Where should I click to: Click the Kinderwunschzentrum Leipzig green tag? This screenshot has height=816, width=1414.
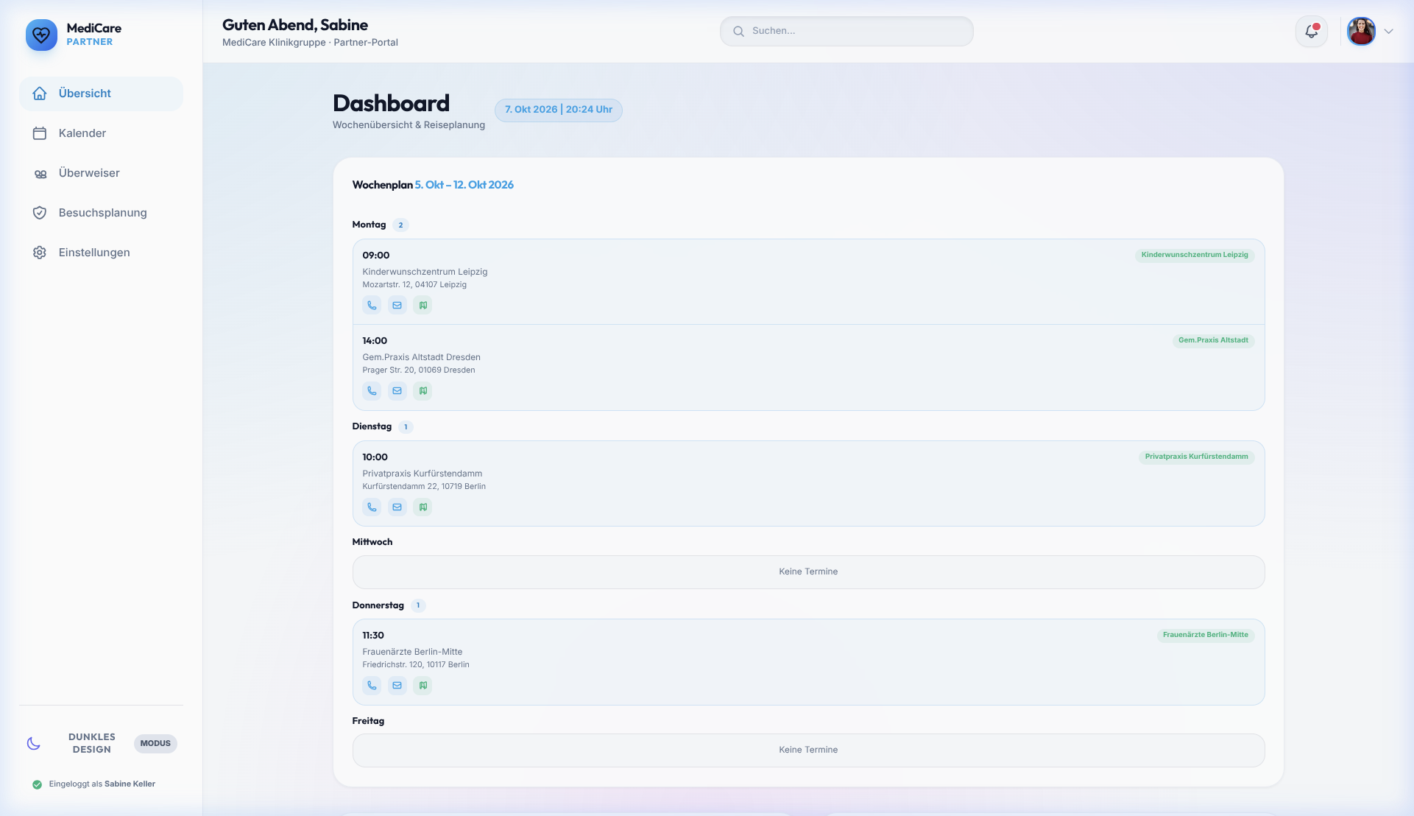click(1195, 255)
